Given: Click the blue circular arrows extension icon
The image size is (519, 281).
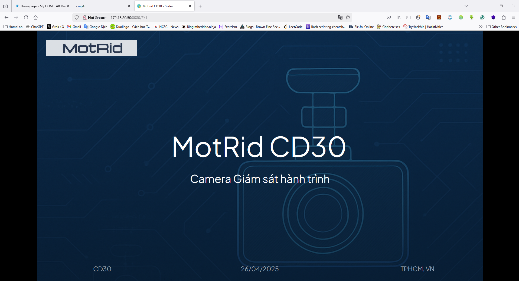Looking at the screenshot, I should [x=450, y=17].
